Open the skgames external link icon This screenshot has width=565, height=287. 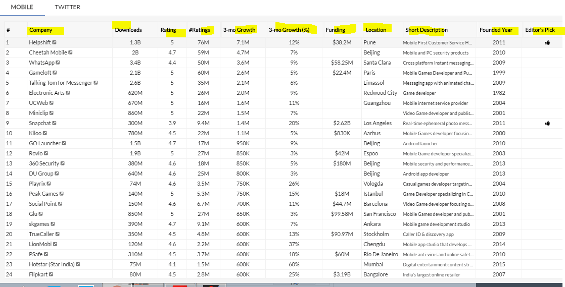[x=53, y=224]
